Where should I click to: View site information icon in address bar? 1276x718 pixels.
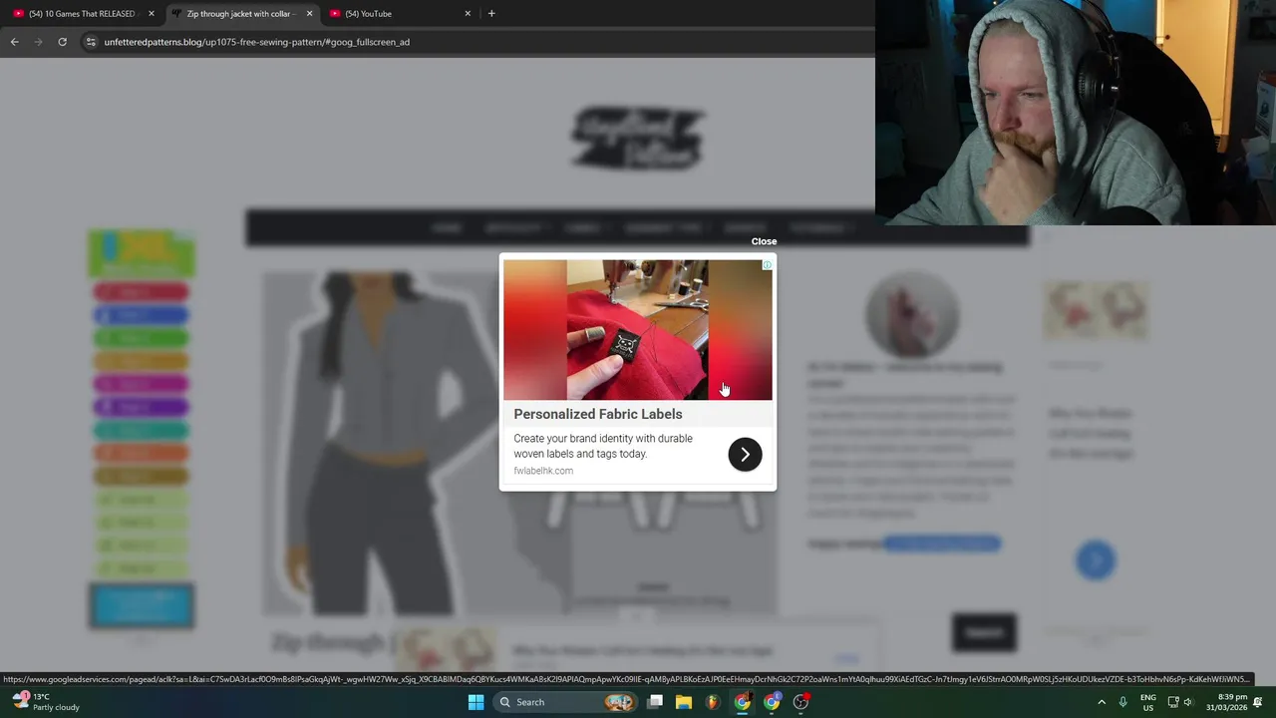pos(91,42)
